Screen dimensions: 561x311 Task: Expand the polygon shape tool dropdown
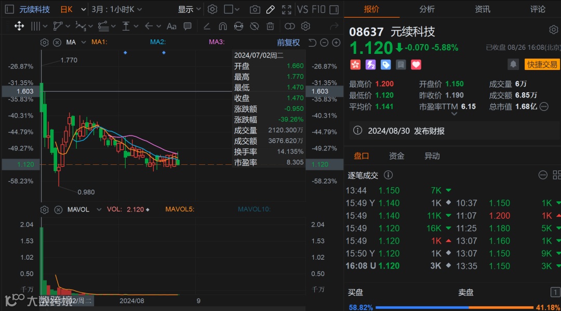tap(69, 26)
